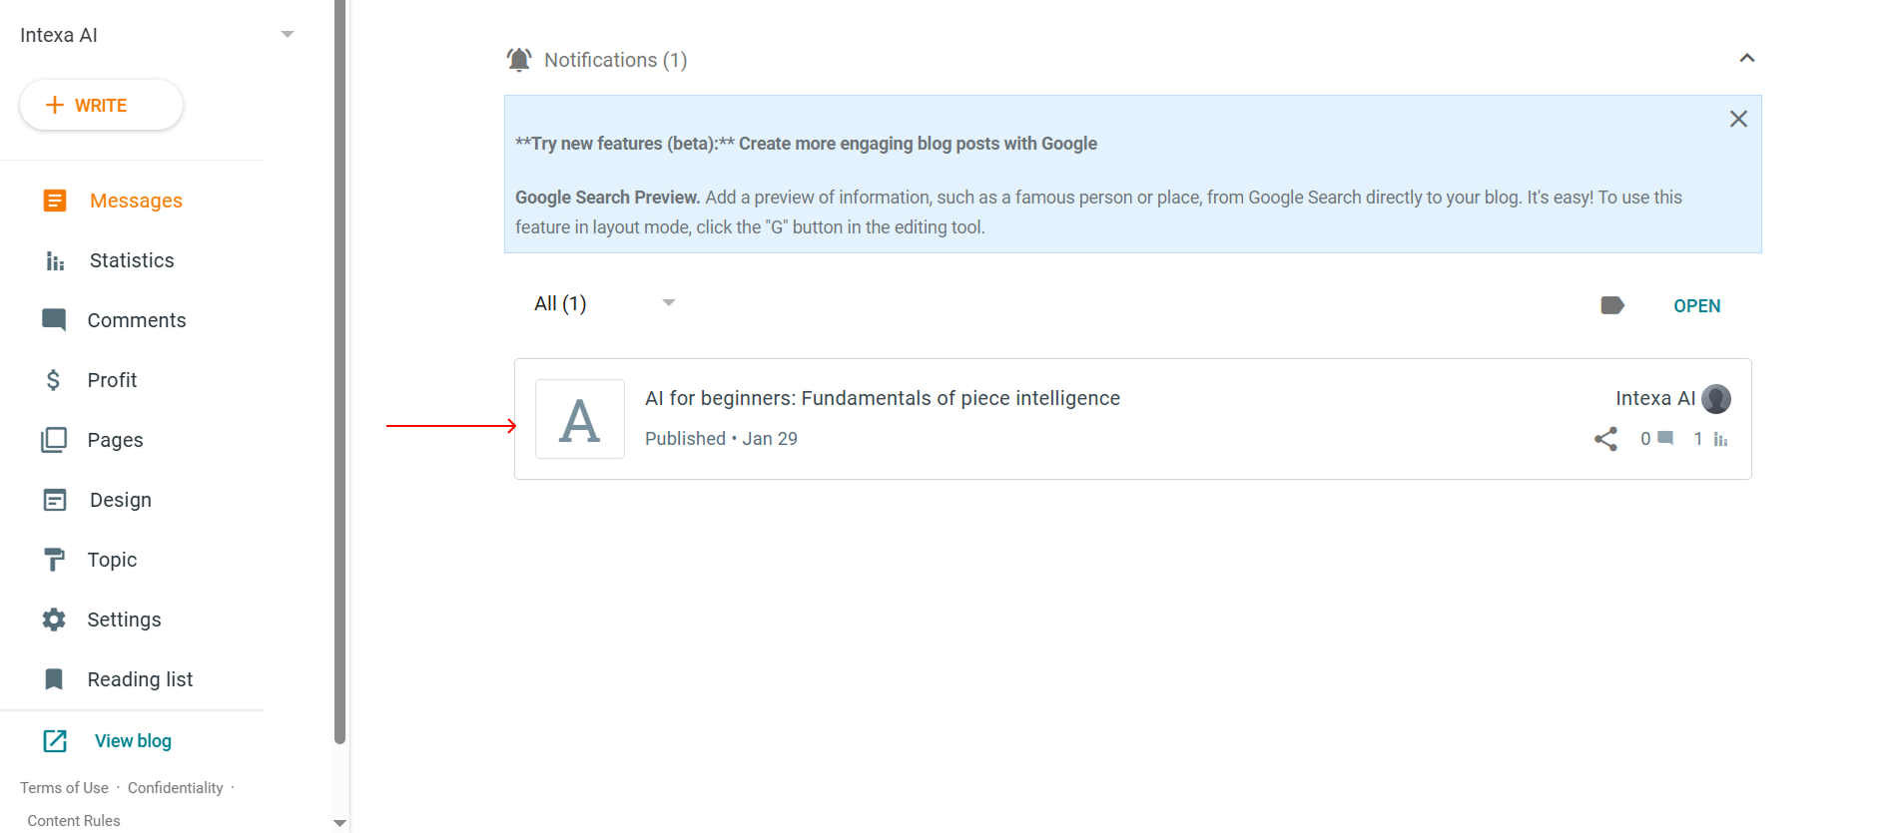Open Settings with the gear icon
The width and height of the screenshot is (1902, 833).
[54, 620]
